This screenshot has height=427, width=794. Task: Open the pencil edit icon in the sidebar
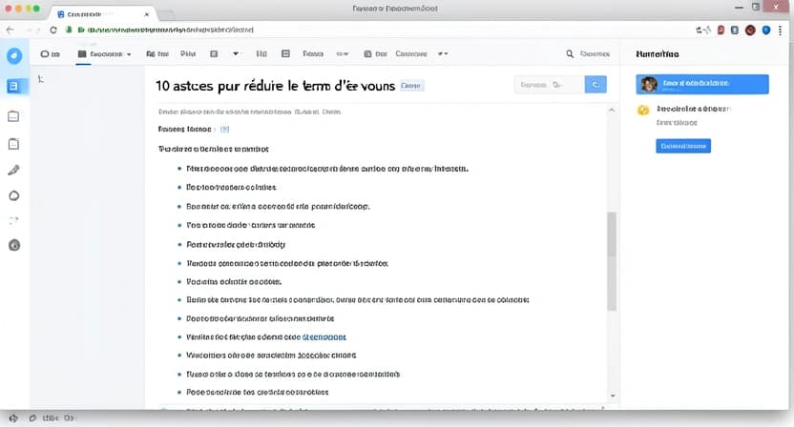tap(13, 170)
